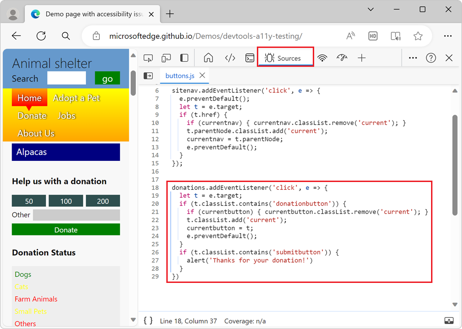Toggle the activity bar with plus icon
This screenshot has width=462, height=329.
(362, 58)
